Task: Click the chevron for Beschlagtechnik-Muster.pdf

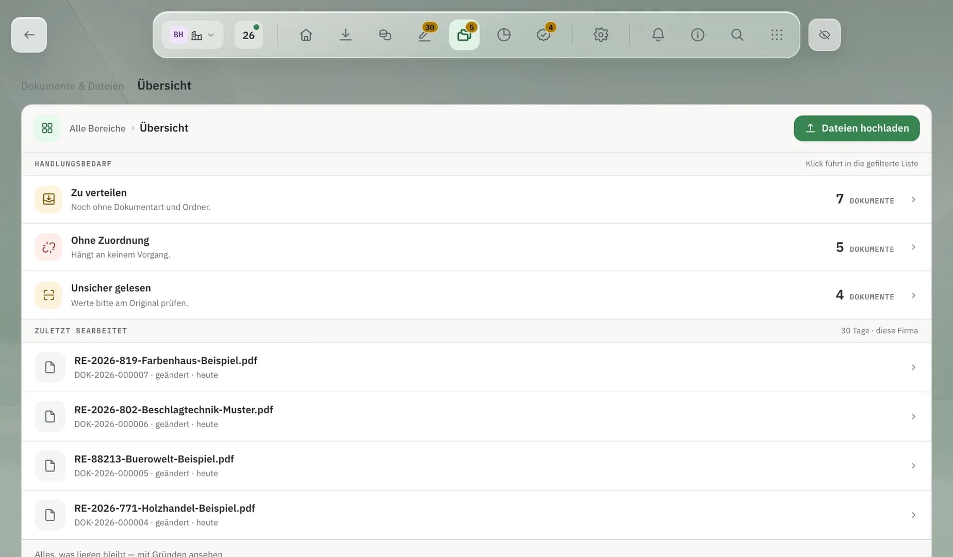Action: (913, 416)
